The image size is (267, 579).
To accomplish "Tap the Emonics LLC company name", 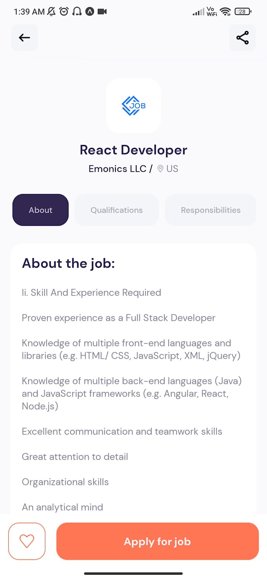I will point(117,169).
